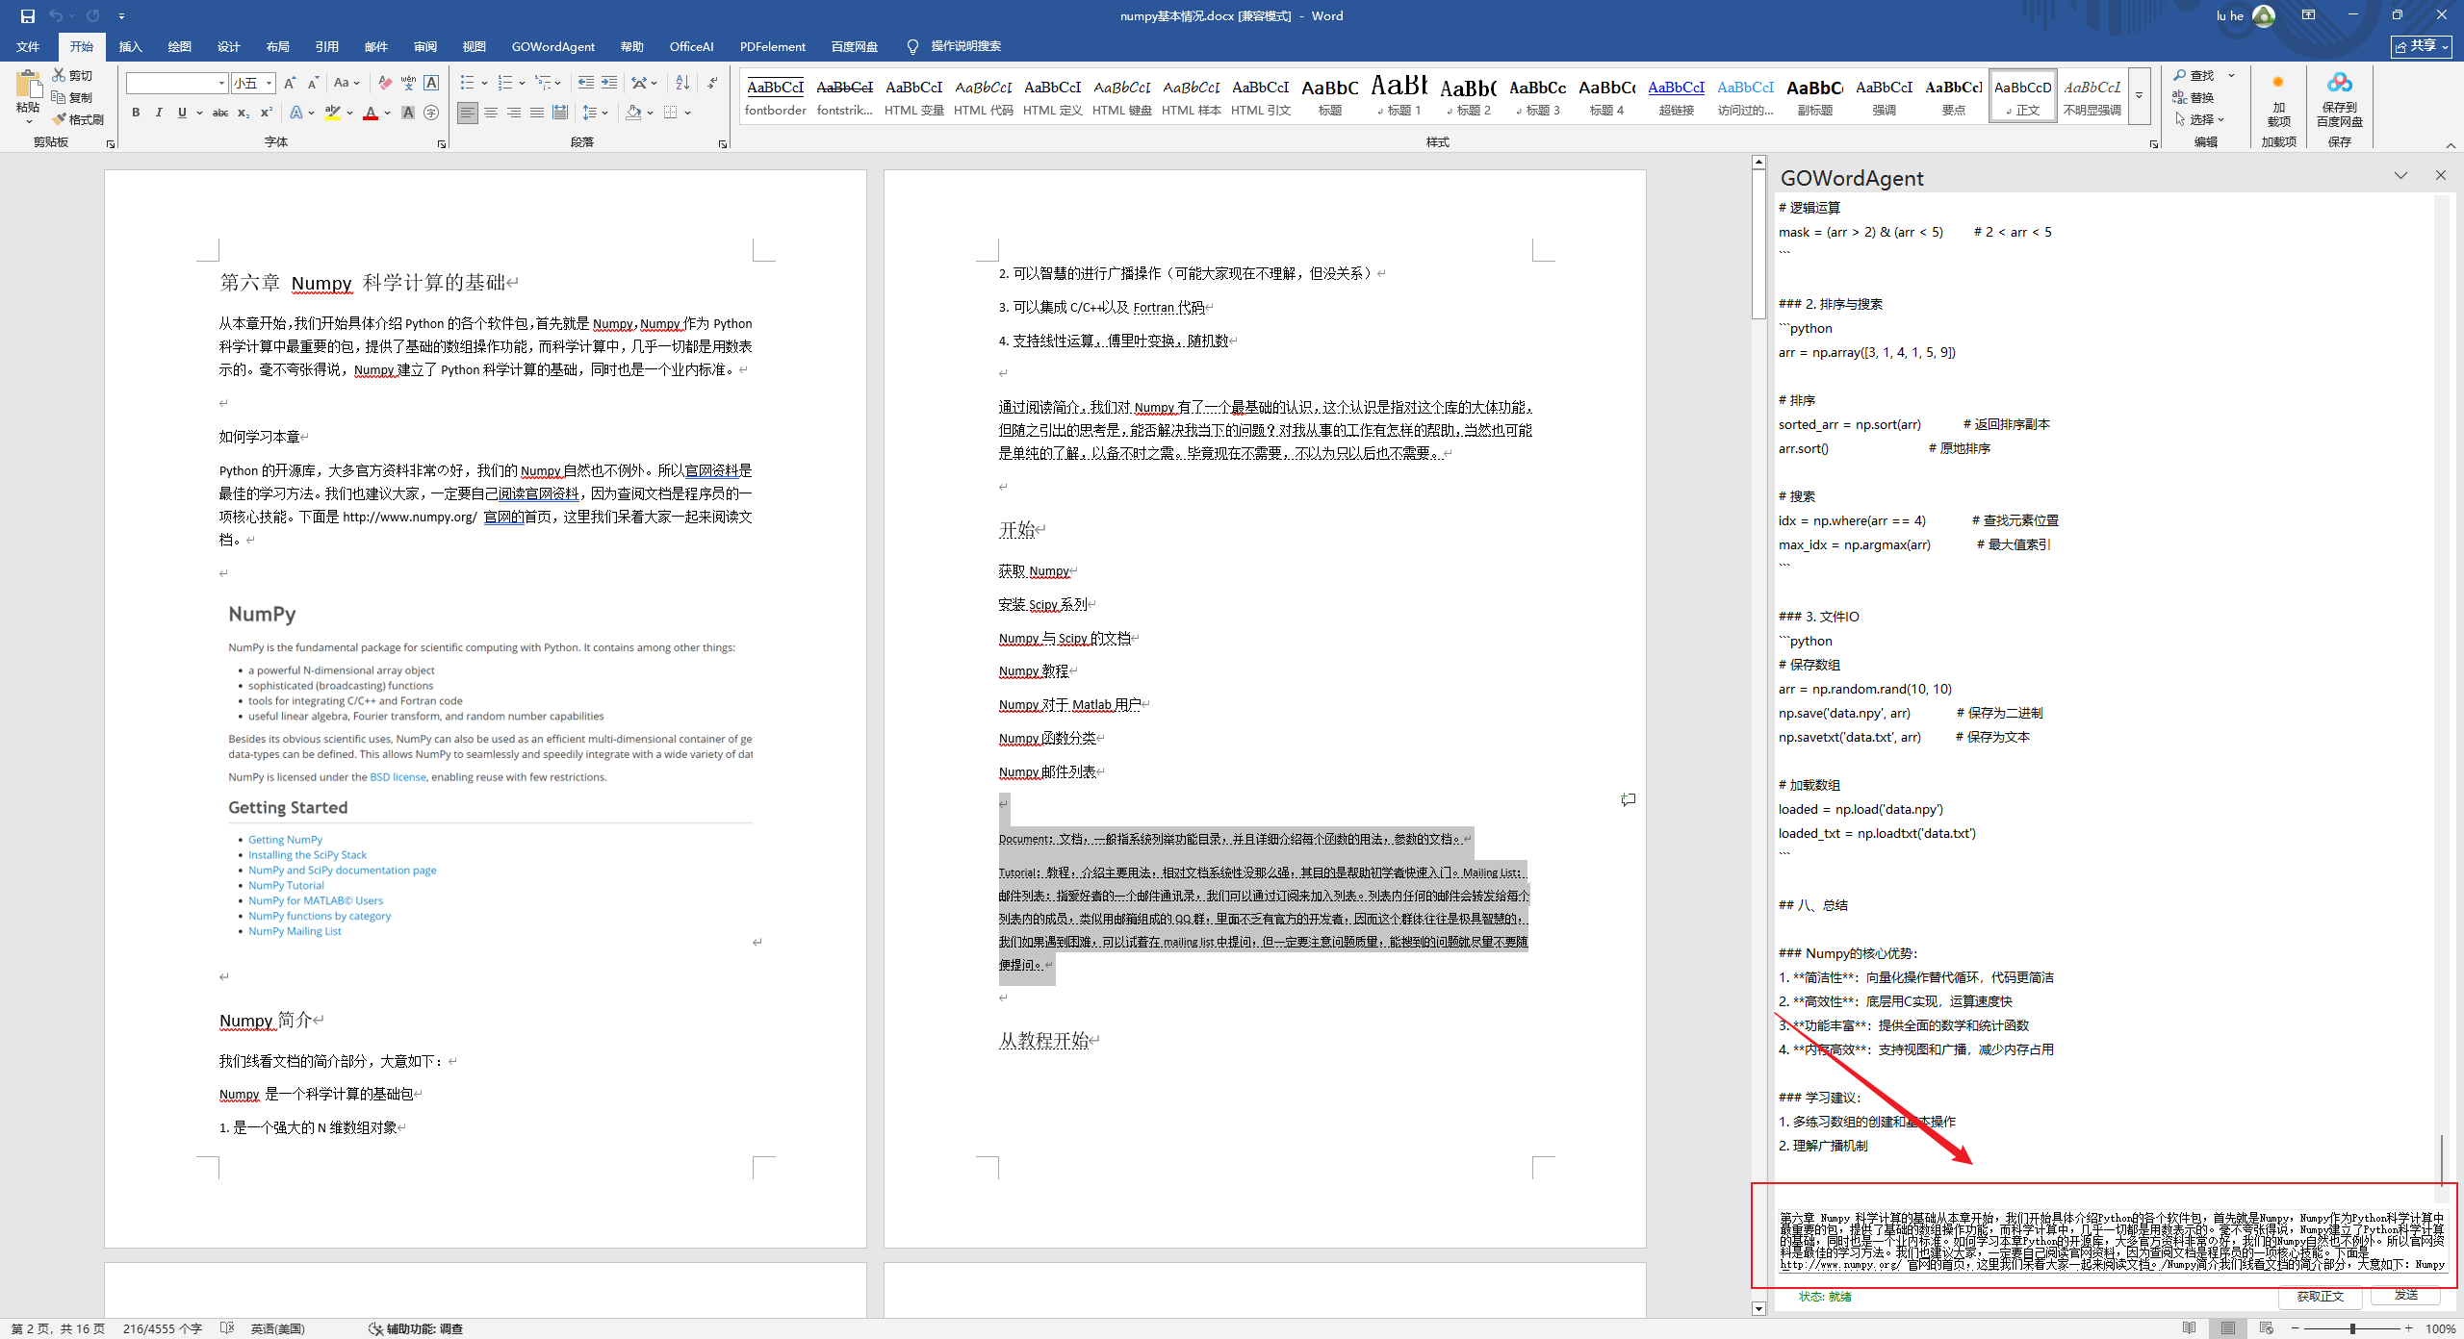Open the line spacing dropdown
Image resolution: width=2464 pixels, height=1339 pixels.
[596, 113]
